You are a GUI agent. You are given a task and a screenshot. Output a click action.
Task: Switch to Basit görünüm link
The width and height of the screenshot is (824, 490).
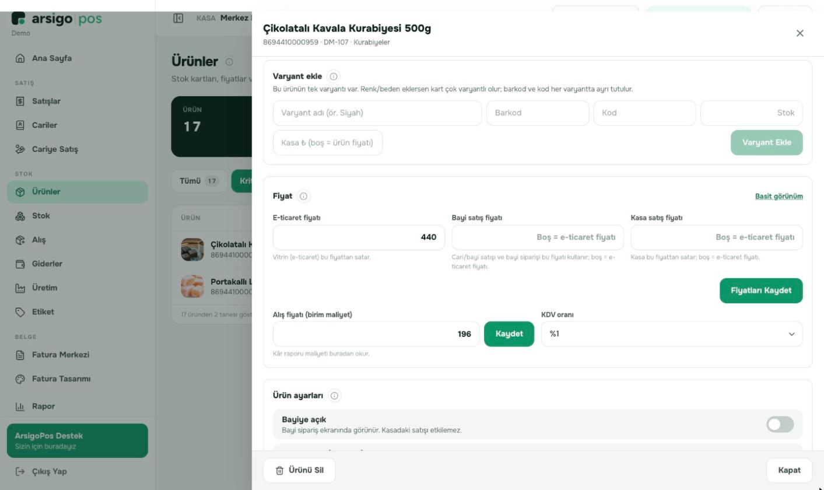tap(779, 196)
